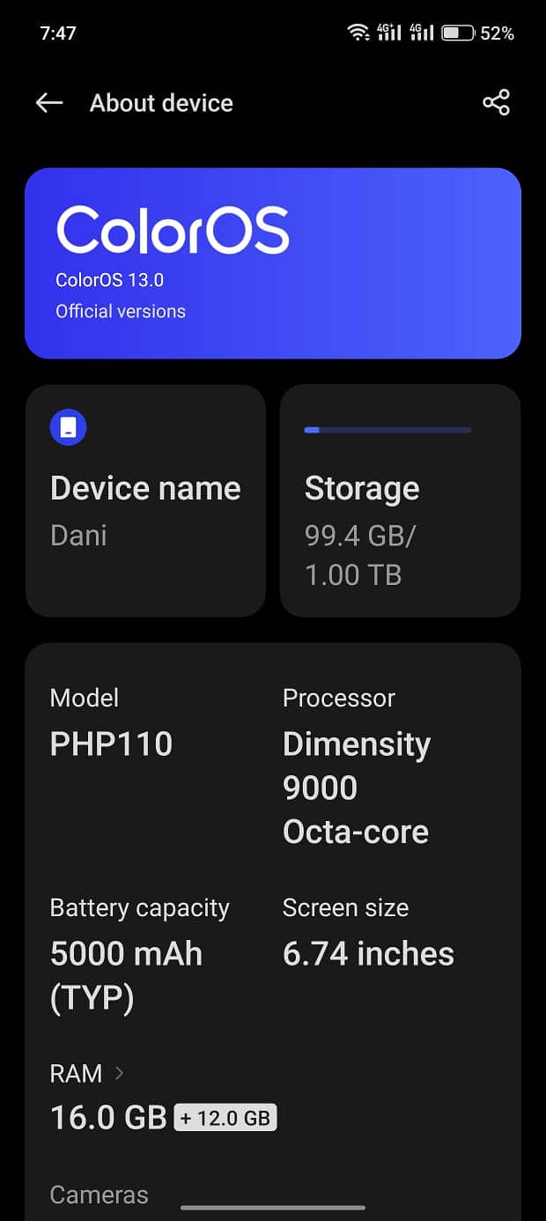Open the Cameras details entry
Image resolution: width=546 pixels, height=1221 pixels.
pyautogui.click(x=99, y=1195)
